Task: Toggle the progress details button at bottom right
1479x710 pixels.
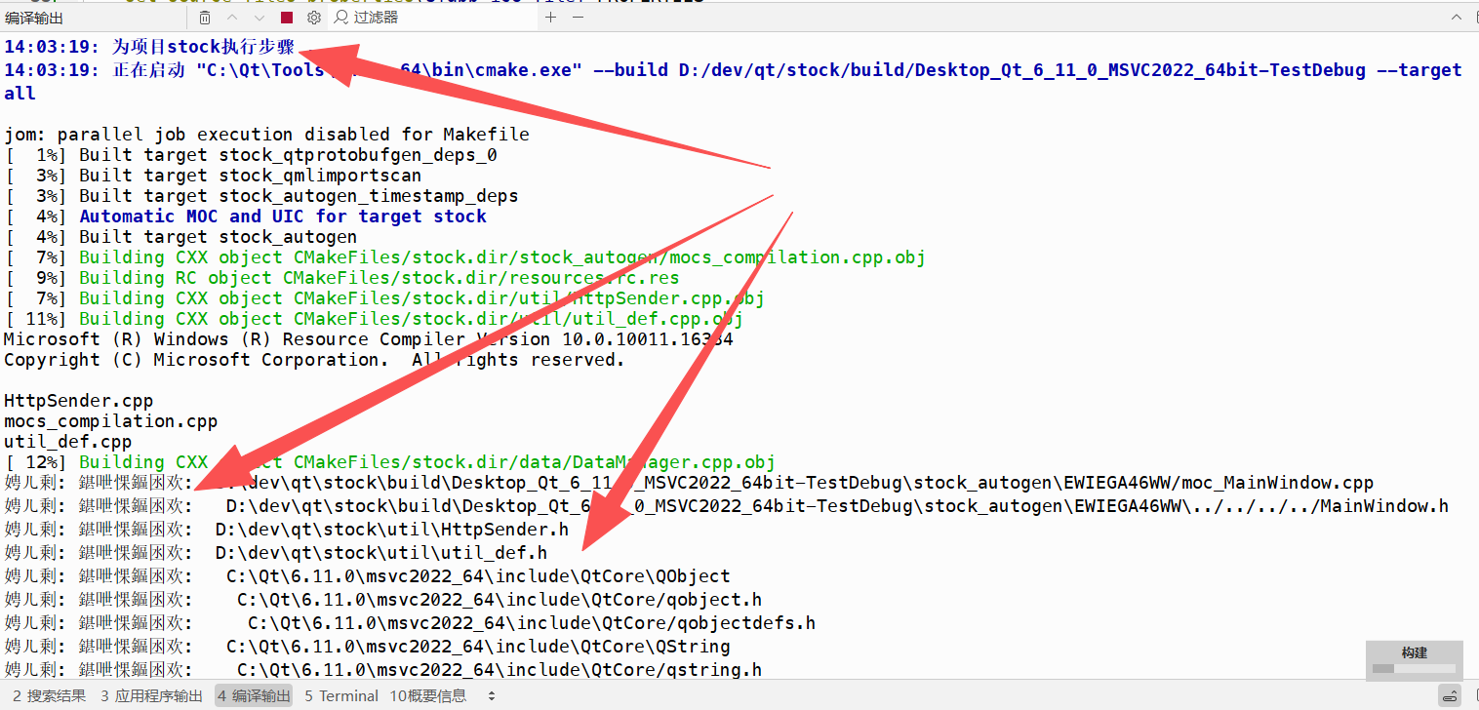Action: (1451, 695)
